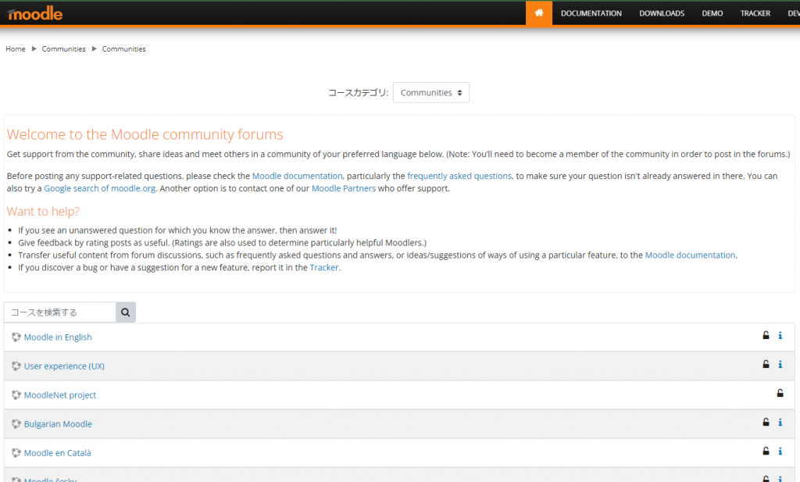Open the User experience (UX) course
Image resolution: width=800 pixels, height=482 pixels.
pos(64,366)
